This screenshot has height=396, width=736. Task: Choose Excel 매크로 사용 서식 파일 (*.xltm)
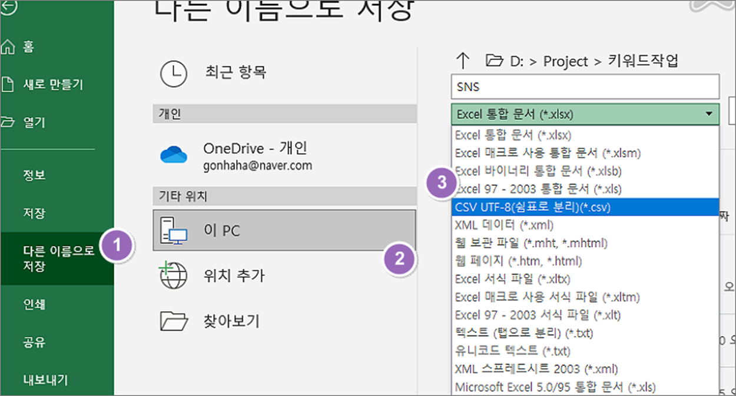585,297
